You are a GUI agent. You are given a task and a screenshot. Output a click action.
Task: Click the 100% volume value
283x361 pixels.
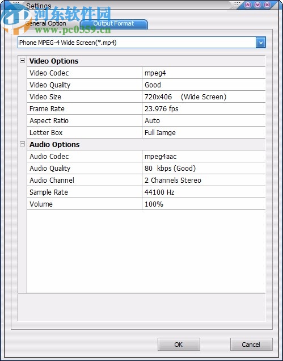pos(204,204)
